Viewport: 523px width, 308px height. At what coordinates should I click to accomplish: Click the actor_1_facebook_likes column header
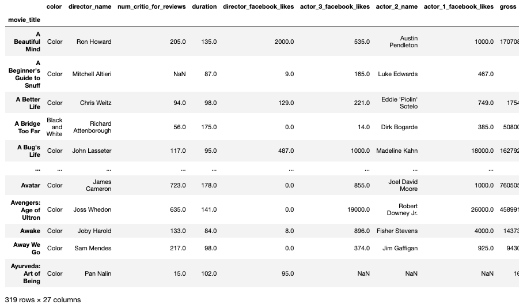458,7
